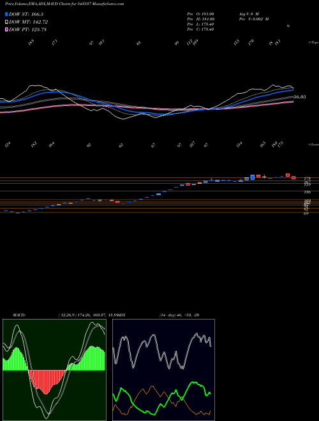Open the ADX indicator chart panel

163,370
